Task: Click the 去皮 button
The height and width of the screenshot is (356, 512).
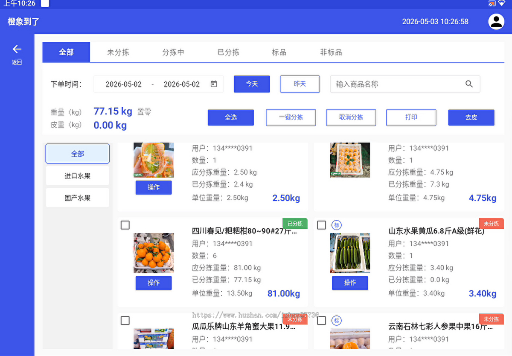Action: (471, 118)
